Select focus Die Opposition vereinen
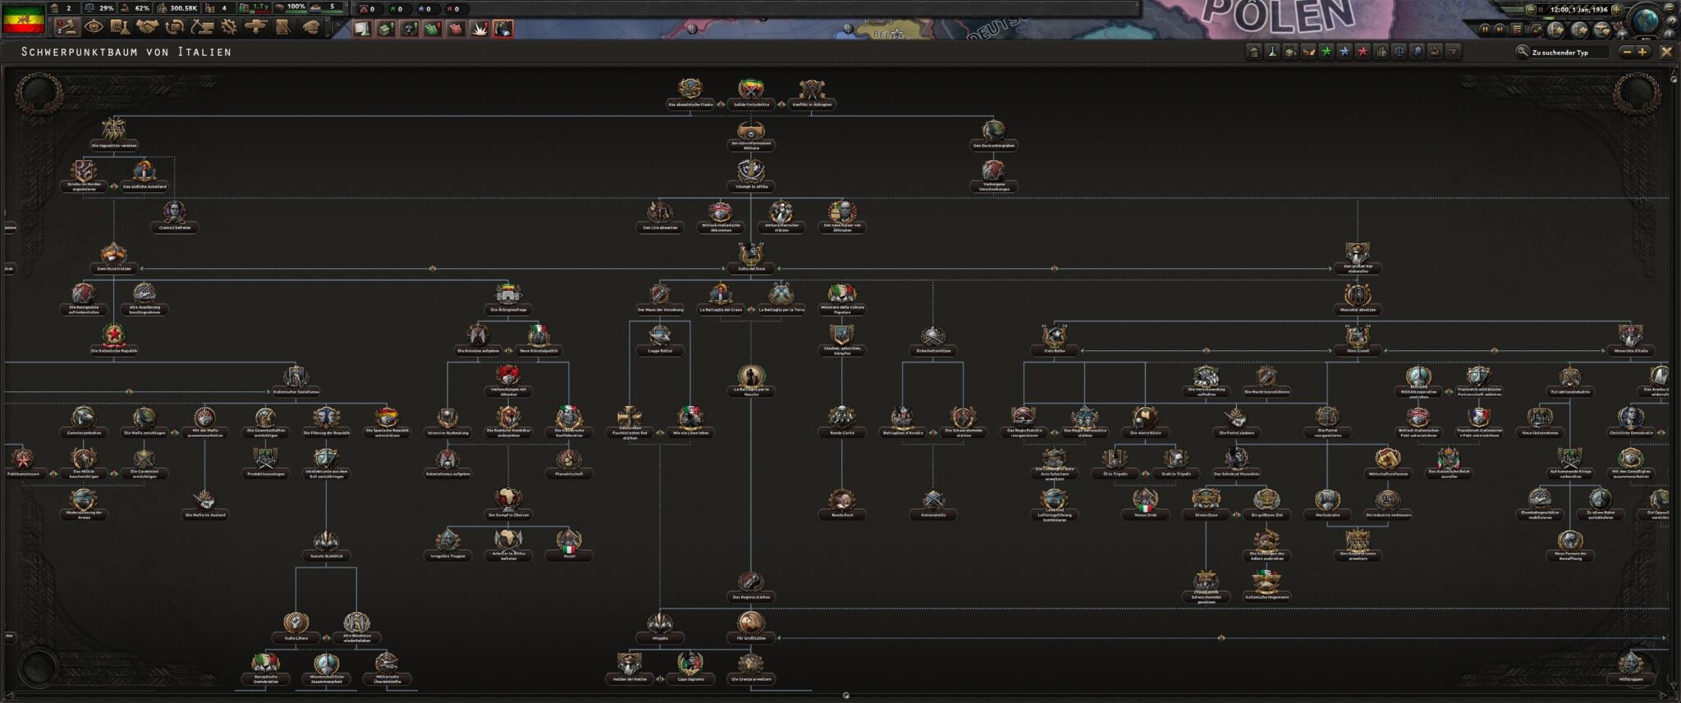 (114, 134)
